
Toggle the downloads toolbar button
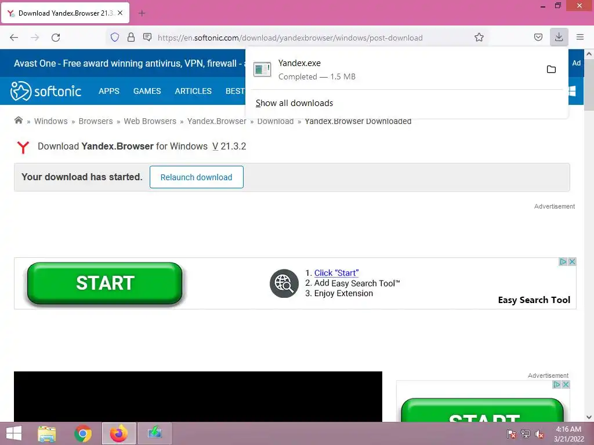click(x=559, y=37)
